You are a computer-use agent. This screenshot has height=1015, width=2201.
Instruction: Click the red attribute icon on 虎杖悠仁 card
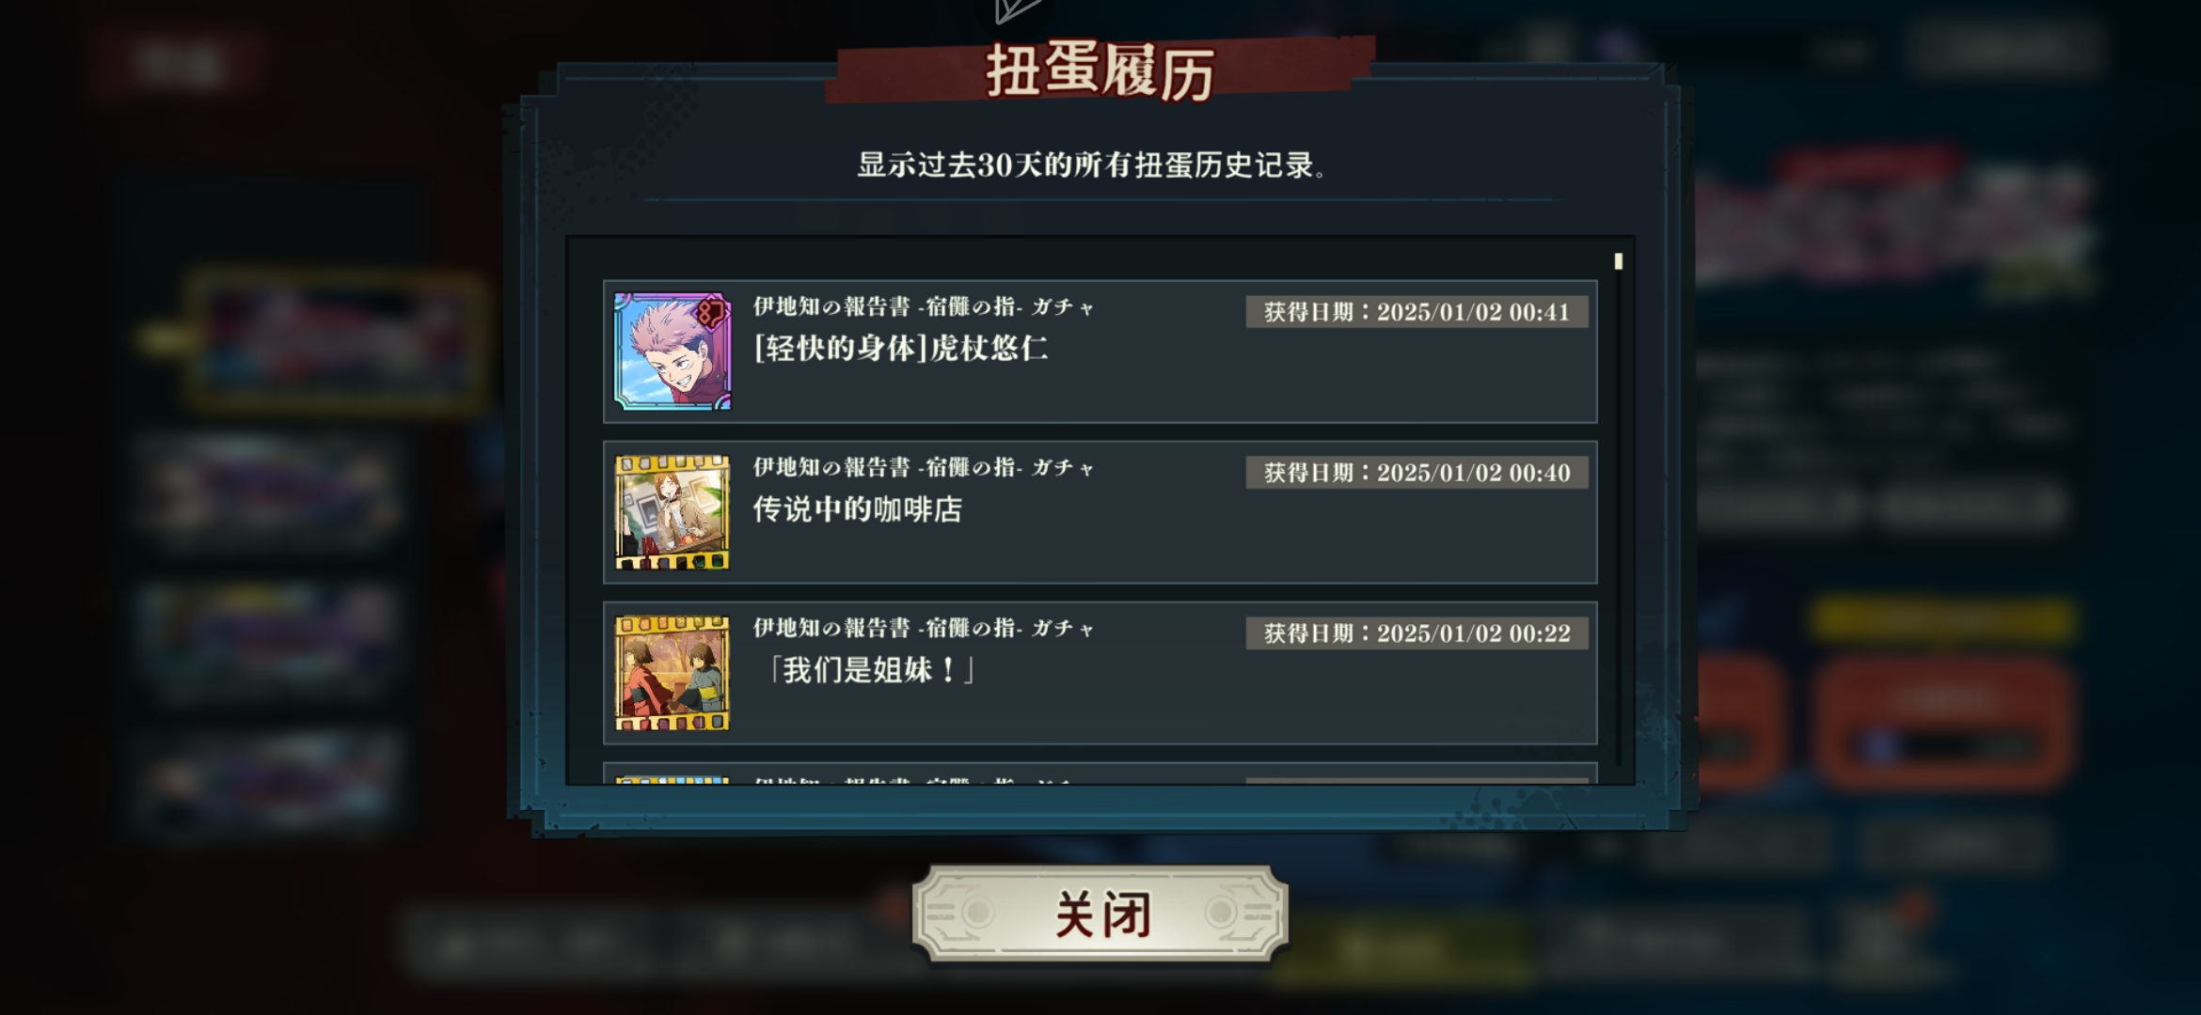click(712, 313)
